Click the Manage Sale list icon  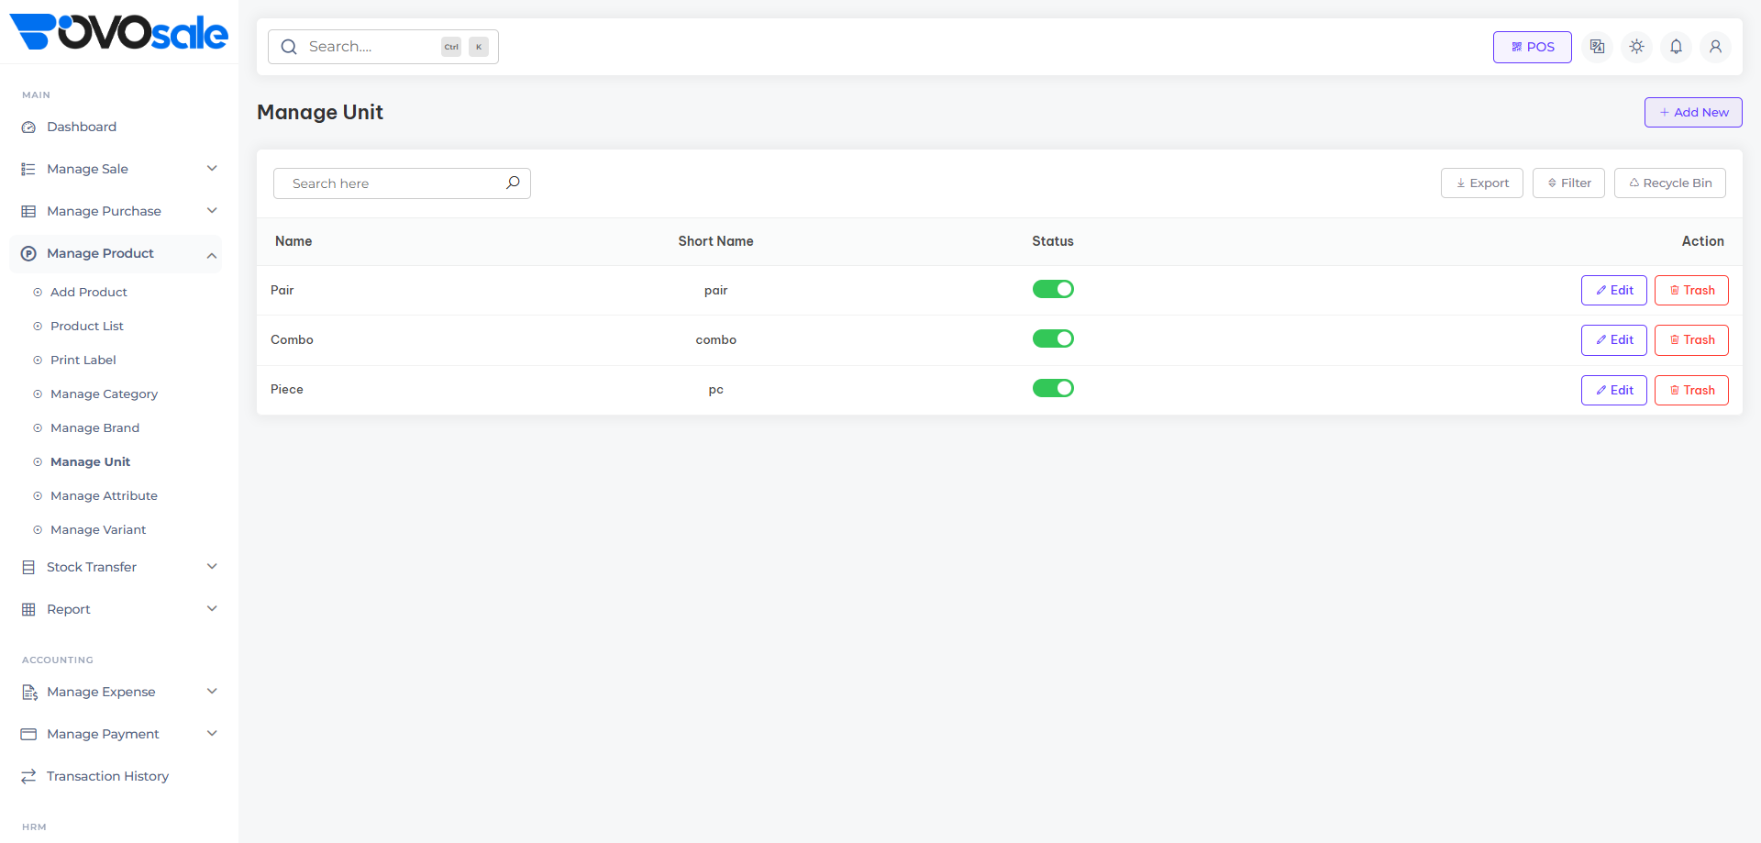point(28,170)
